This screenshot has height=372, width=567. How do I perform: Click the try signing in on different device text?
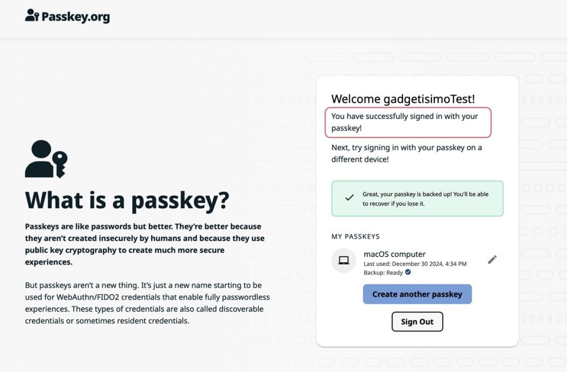pos(406,153)
